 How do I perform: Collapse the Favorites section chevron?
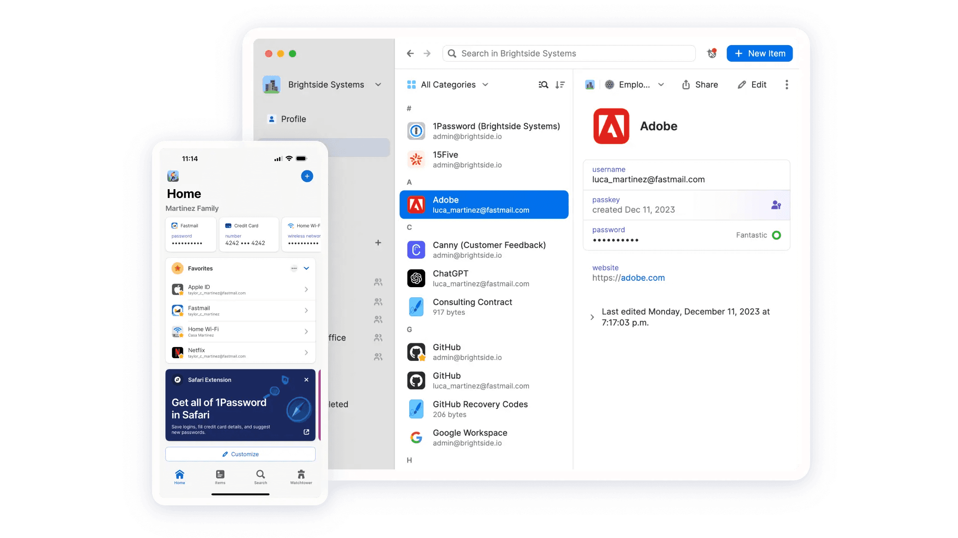coord(306,268)
